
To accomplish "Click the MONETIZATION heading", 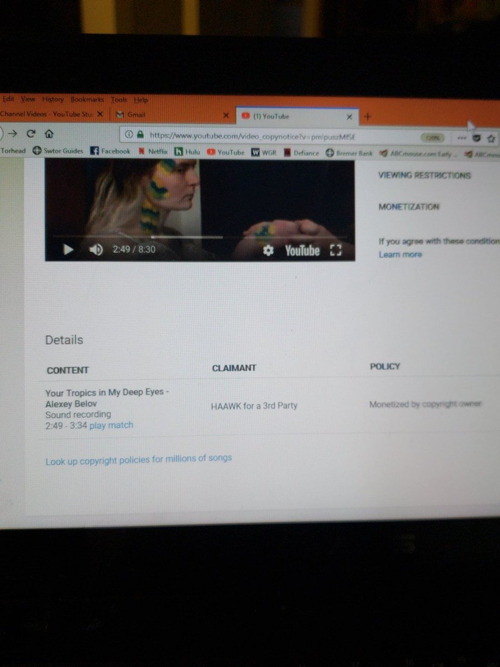I will click(x=408, y=207).
